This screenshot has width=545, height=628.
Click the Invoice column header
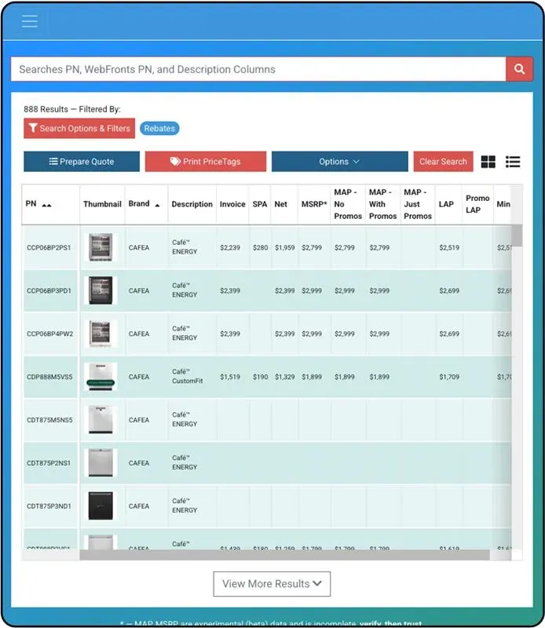(232, 204)
